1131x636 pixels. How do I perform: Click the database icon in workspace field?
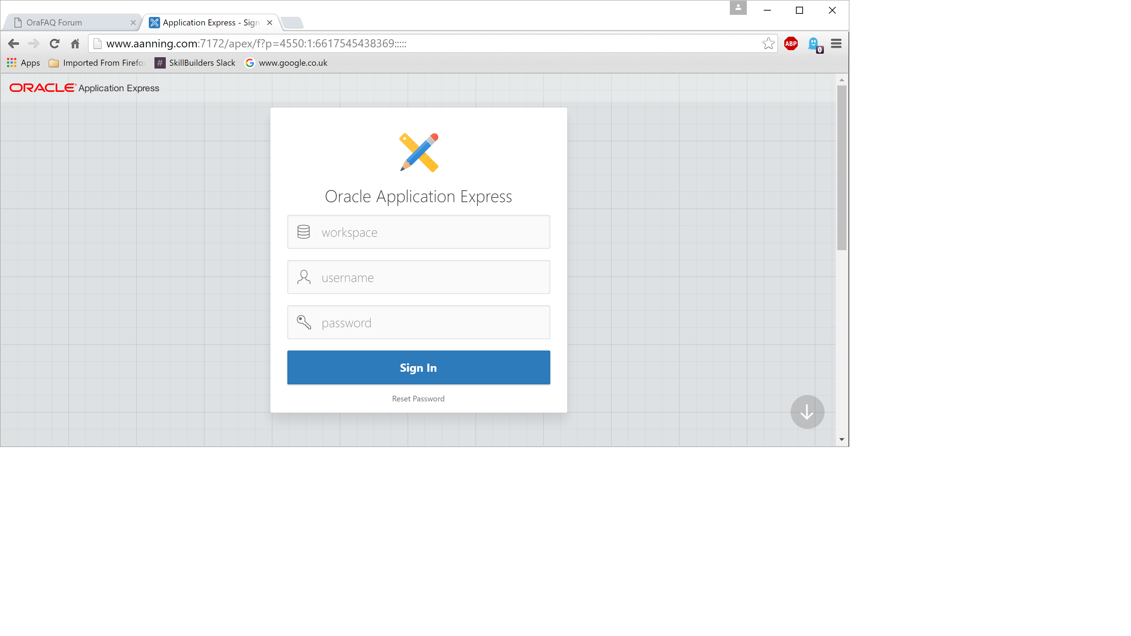[303, 232]
